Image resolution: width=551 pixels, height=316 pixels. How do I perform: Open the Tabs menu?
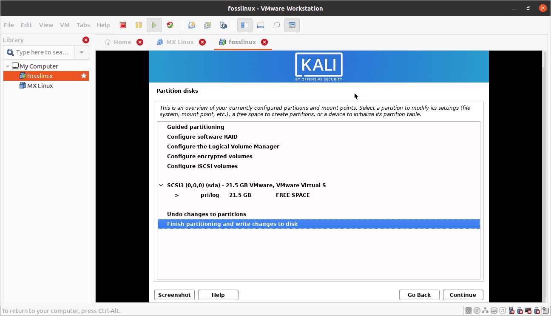83,25
